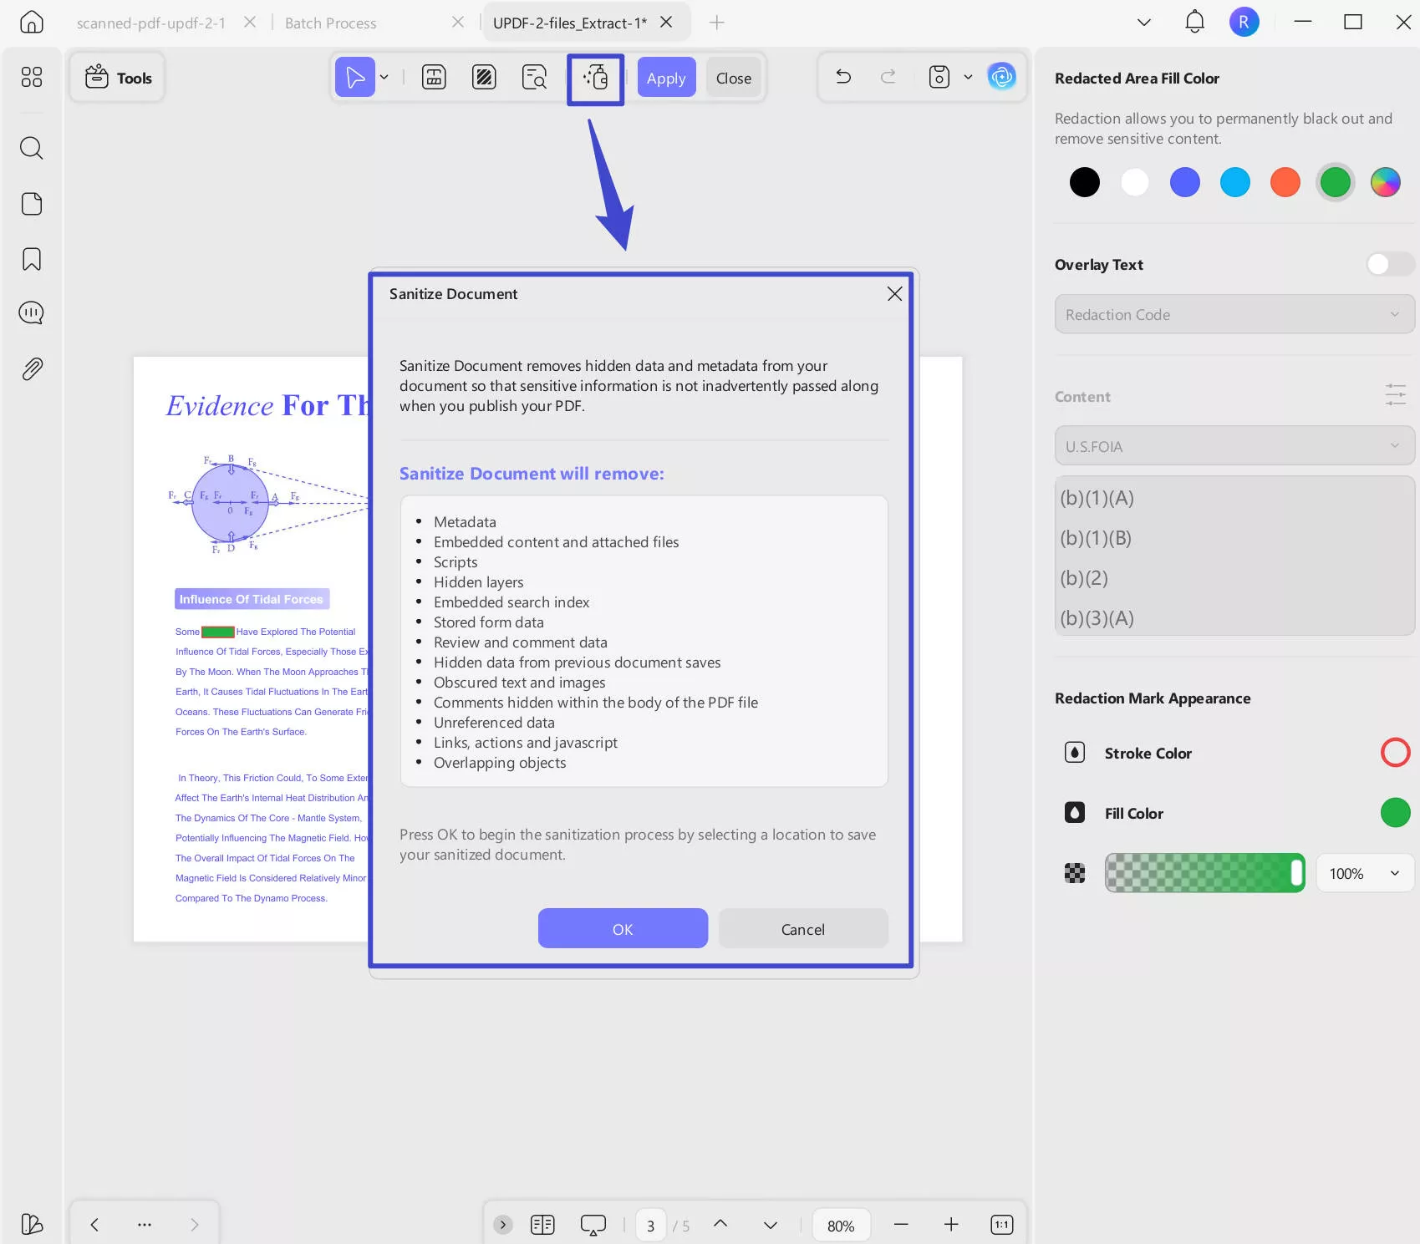This screenshot has height=1244, width=1420.
Task: Jump to the previous page with up chevron
Action: (x=720, y=1224)
